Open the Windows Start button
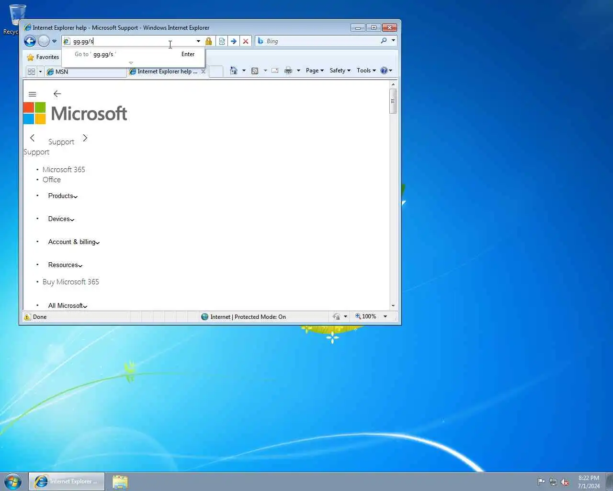This screenshot has width=613, height=491. point(13,481)
